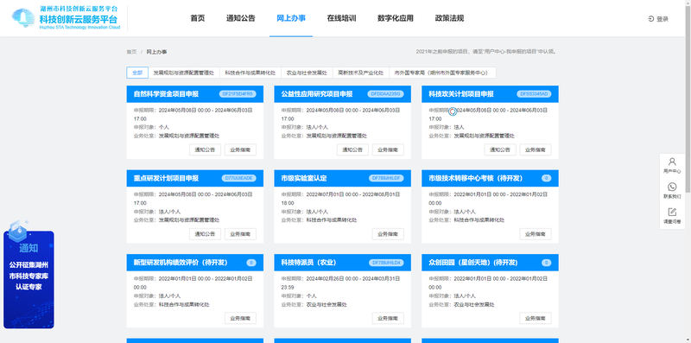
Task: Click the 自然科学资金项目申报 card title
Action: click(x=166, y=94)
